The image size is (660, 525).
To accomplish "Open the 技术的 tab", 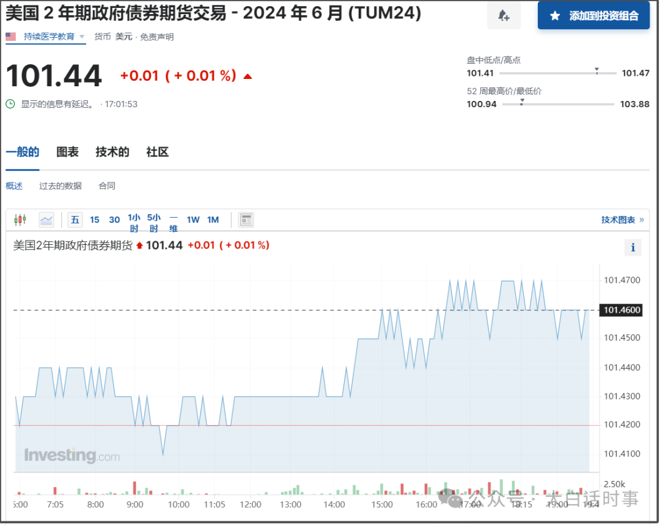I will (112, 152).
